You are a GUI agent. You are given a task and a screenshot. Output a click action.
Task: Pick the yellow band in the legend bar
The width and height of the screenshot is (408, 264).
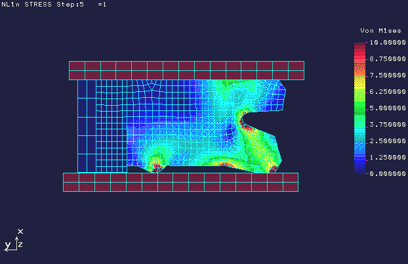click(x=359, y=79)
